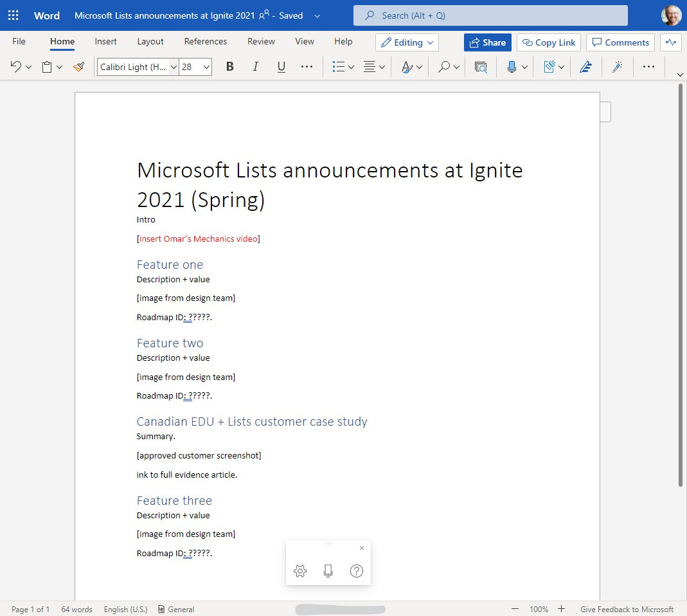Click the bullet list icon
Viewport: 687px width, 616px height.
pyautogui.click(x=338, y=67)
